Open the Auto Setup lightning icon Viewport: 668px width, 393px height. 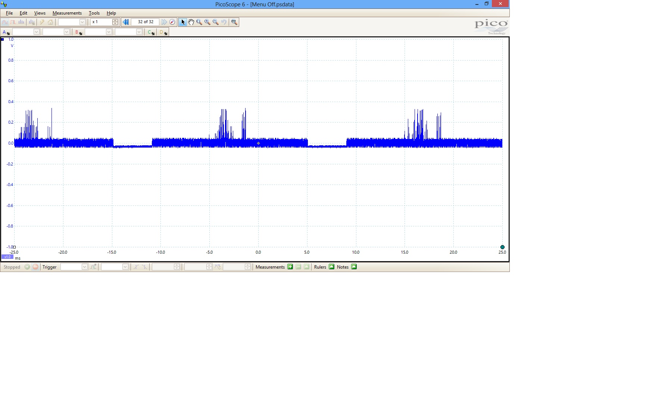click(x=42, y=22)
